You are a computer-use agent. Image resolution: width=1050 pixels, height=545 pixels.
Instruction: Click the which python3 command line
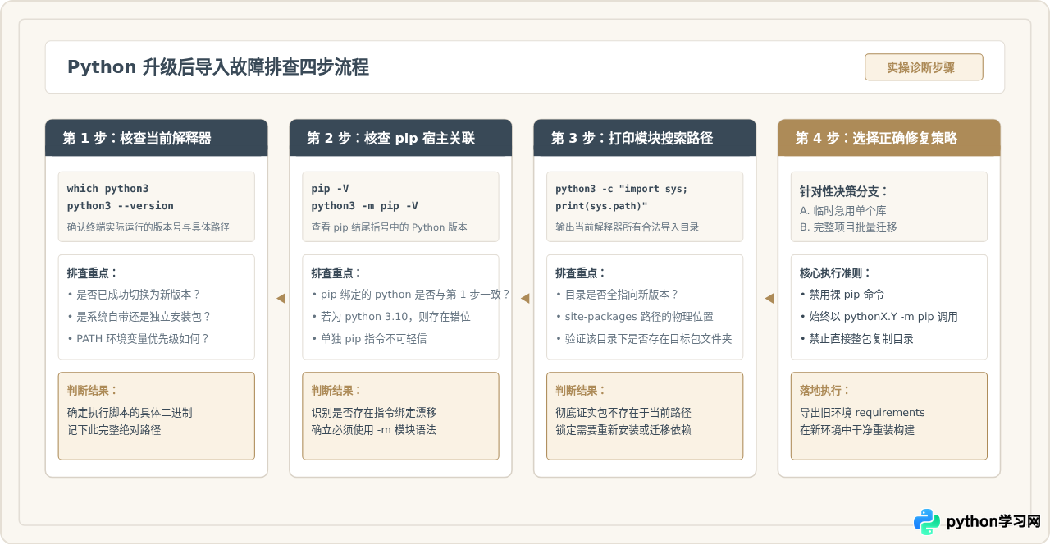(107, 189)
